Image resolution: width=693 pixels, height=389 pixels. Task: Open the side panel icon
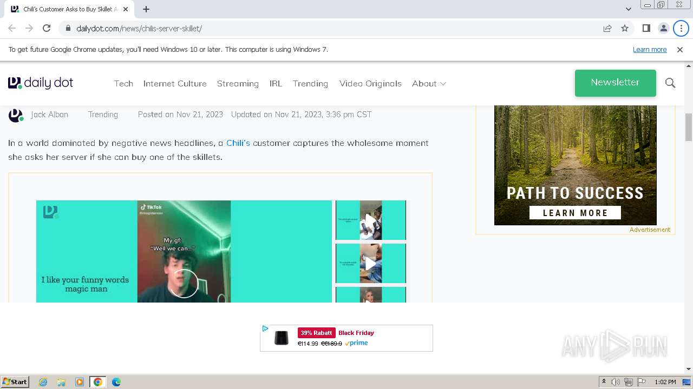click(x=646, y=28)
